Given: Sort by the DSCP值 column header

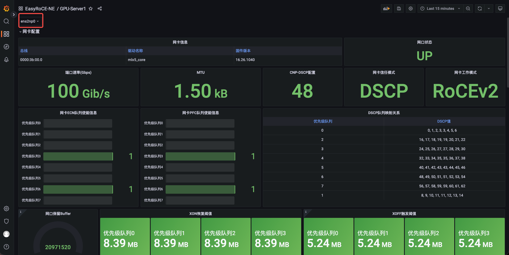Looking at the screenshot, I should [x=444, y=121].
